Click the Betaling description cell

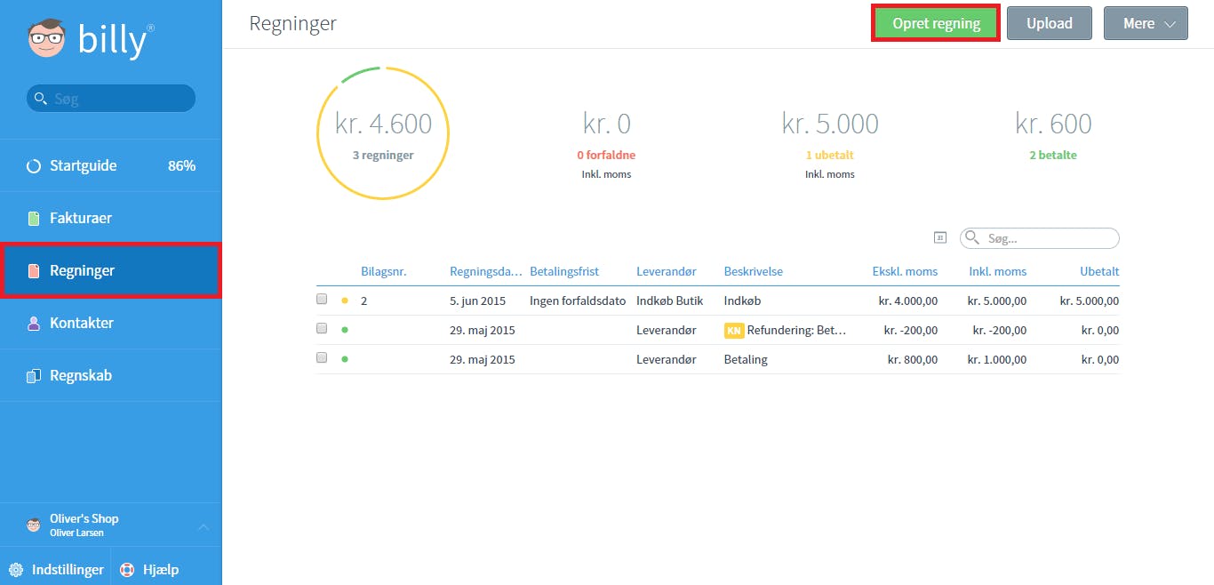click(746, 359)
